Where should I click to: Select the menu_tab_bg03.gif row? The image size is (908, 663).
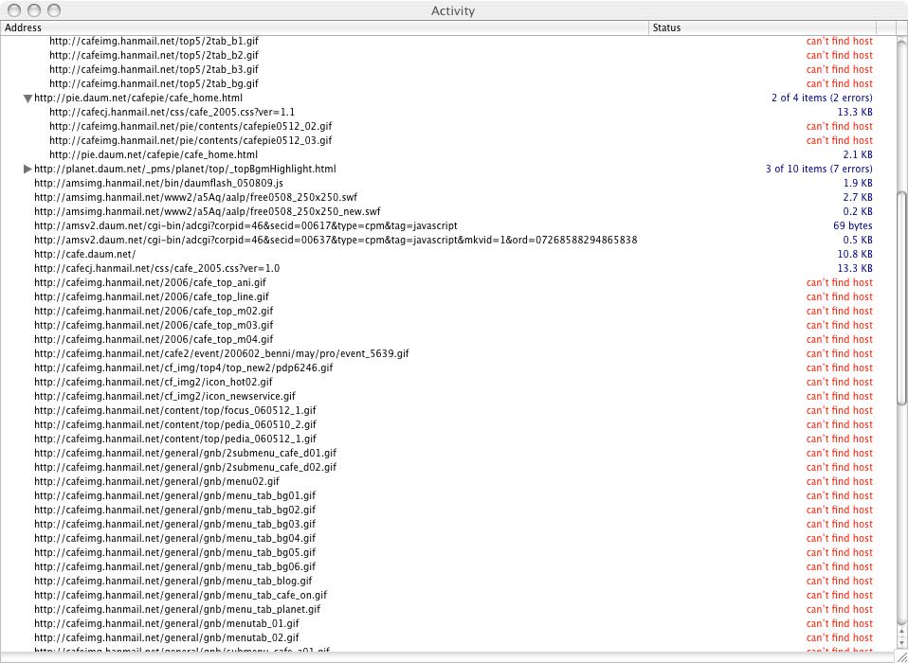(x=448, y=524)
